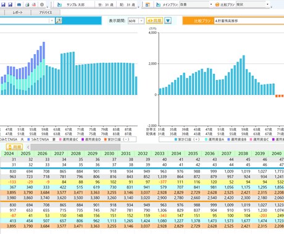Image resolution: width=284 pixels, height=234 pixels.
Task: Click the zoom magnifier icon beside chart selector
Action: tap(59, 20)
